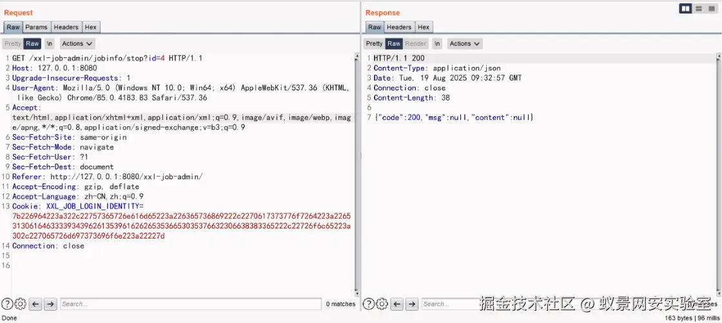Click the Referer header line
The height and width of the screenshot is (323, 722).
[x=107, y=177]
